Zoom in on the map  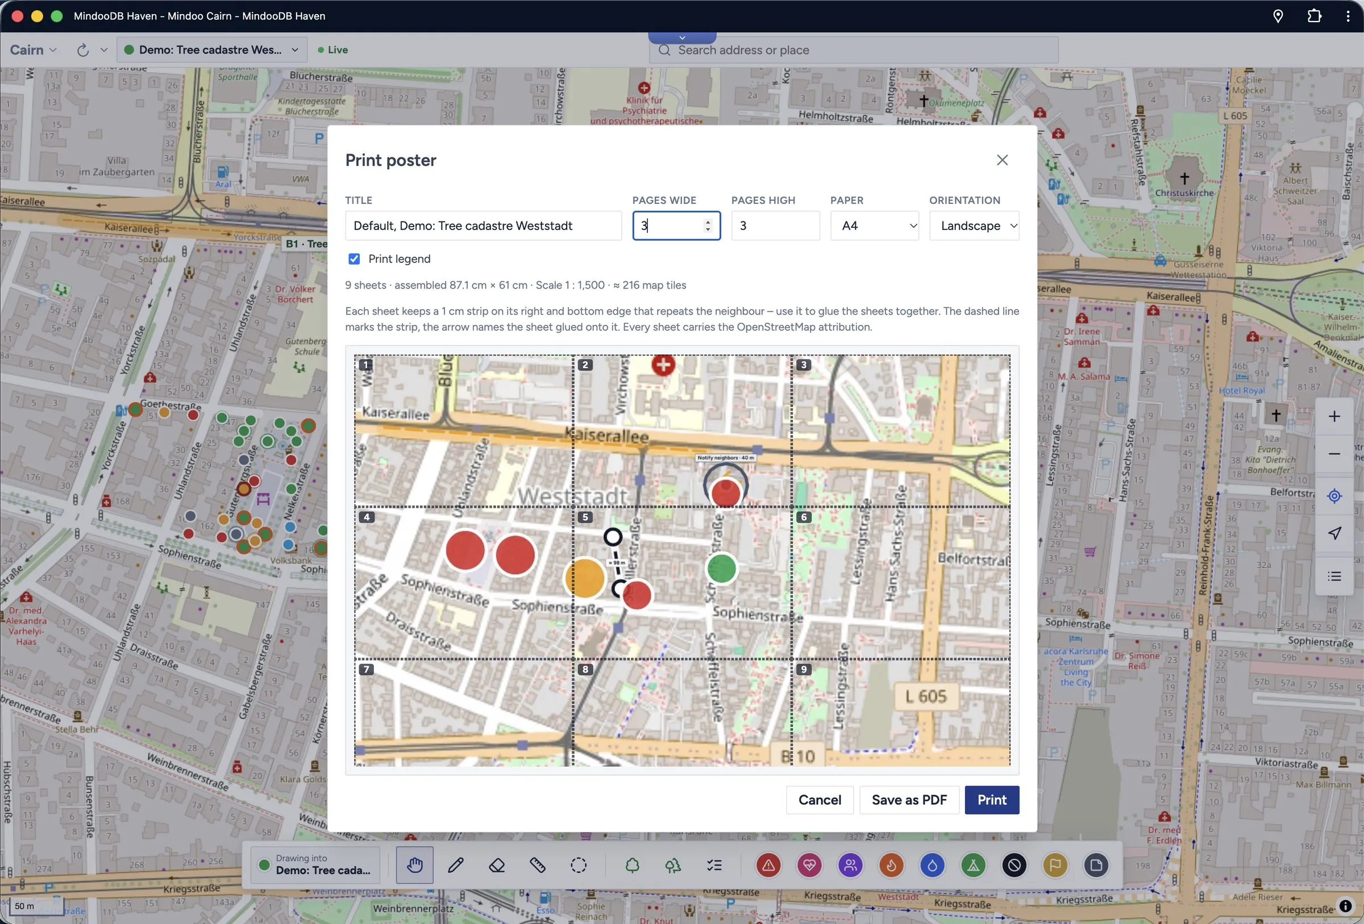click(x=1334, y=416)
